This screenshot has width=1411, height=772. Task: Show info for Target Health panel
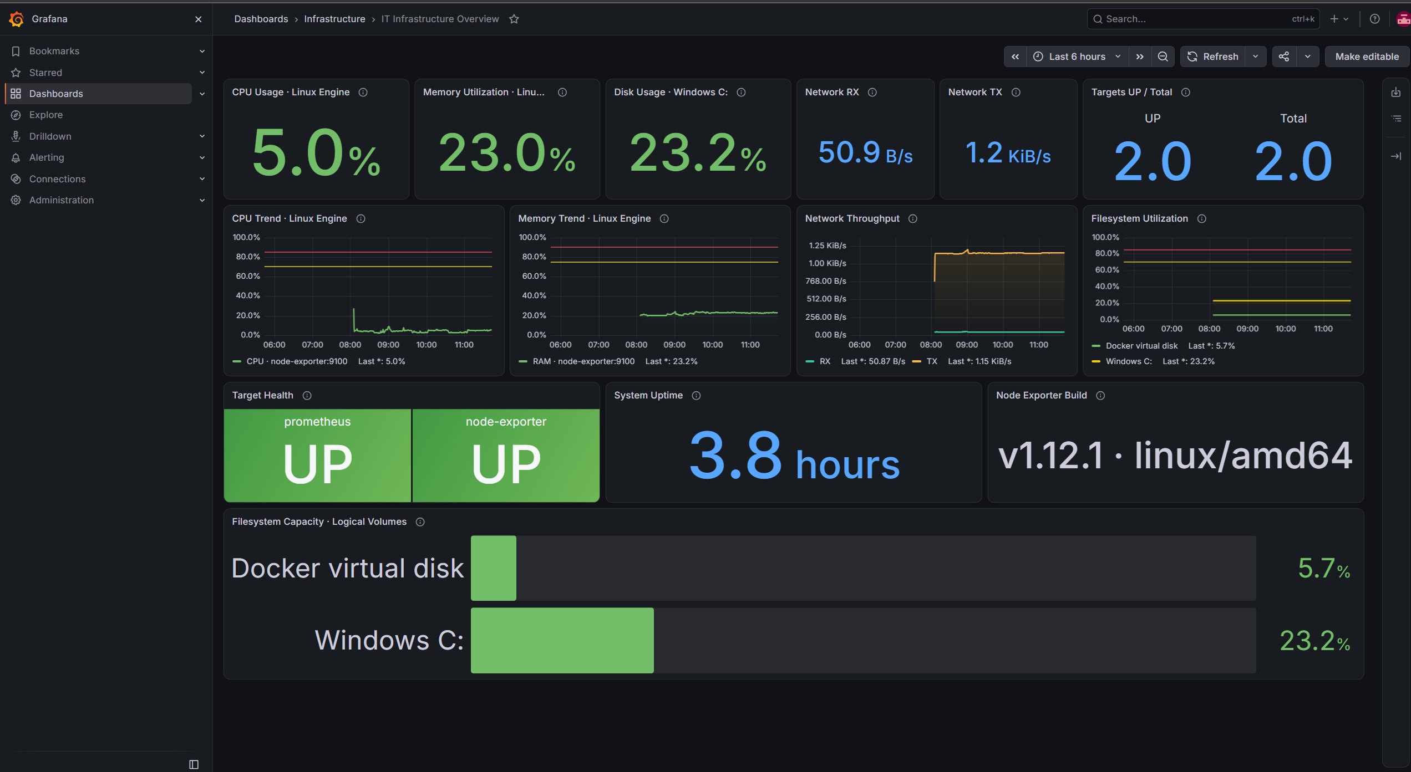click(307, 396)
